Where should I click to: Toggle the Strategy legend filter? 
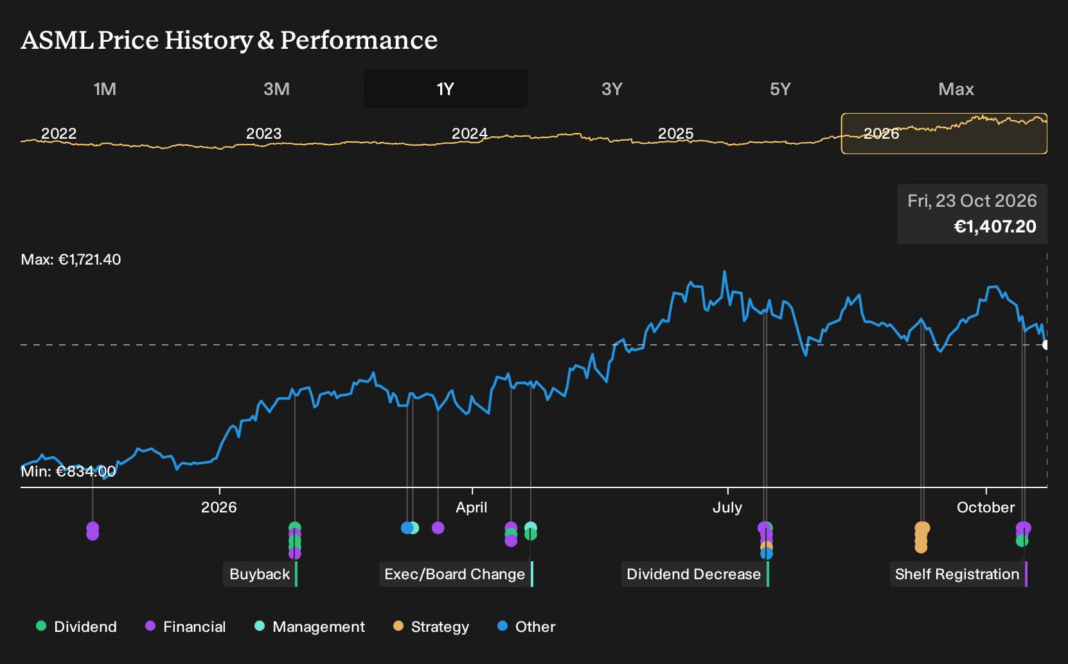431,627
